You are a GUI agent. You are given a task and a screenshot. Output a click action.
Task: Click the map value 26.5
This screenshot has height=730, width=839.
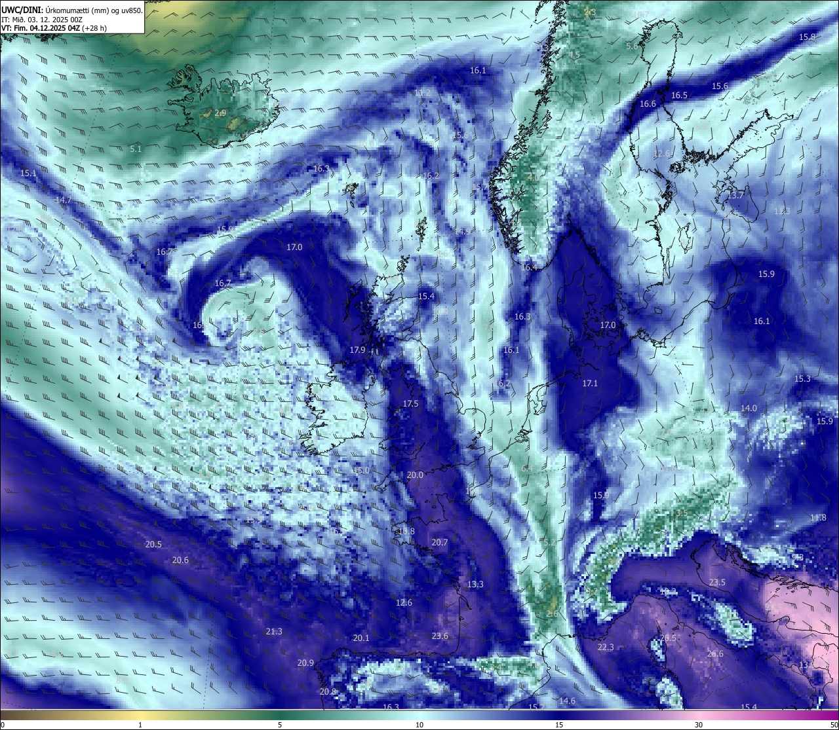click(x=668, y=638)
